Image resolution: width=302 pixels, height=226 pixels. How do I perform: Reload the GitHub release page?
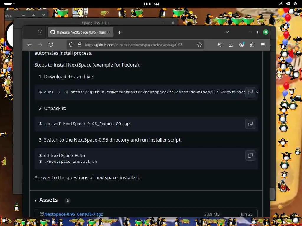tap(51, 45)
